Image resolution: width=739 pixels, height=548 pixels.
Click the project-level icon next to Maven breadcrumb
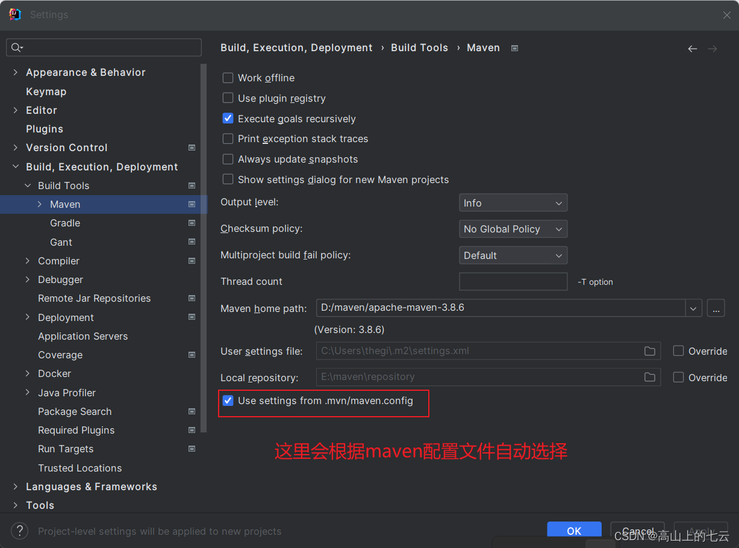[x=514, y=48]
